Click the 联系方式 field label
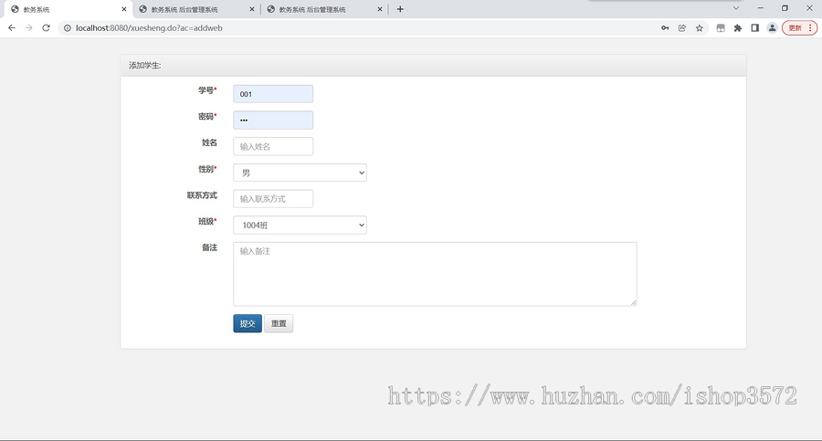This screenshot has width=822, height=441. click(x=202, y=195)
